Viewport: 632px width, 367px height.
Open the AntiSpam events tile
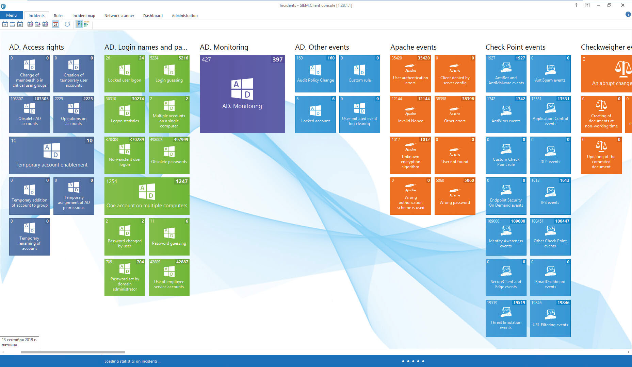[x=550, y=74]
